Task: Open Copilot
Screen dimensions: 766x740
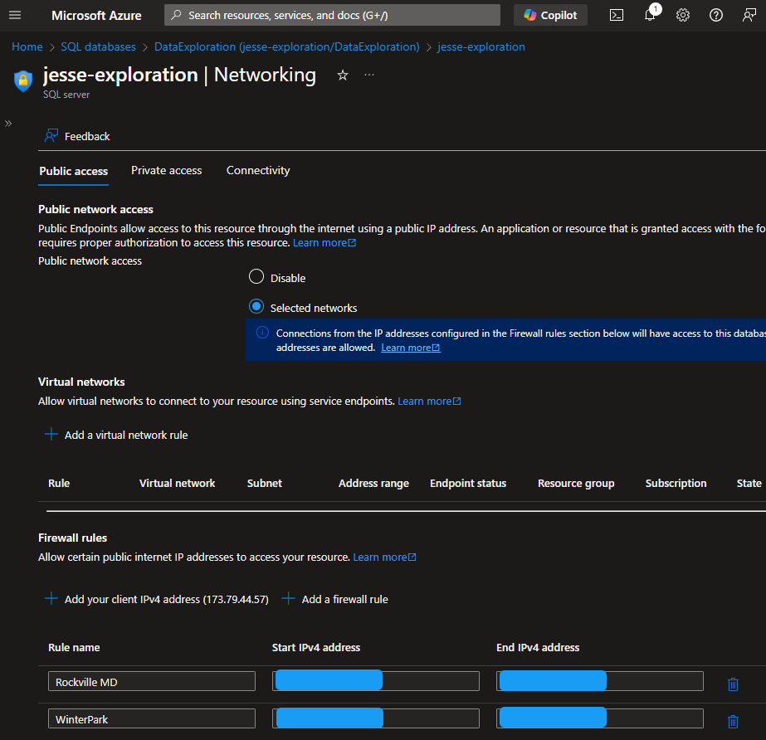Action: click(x=550, y=15)
